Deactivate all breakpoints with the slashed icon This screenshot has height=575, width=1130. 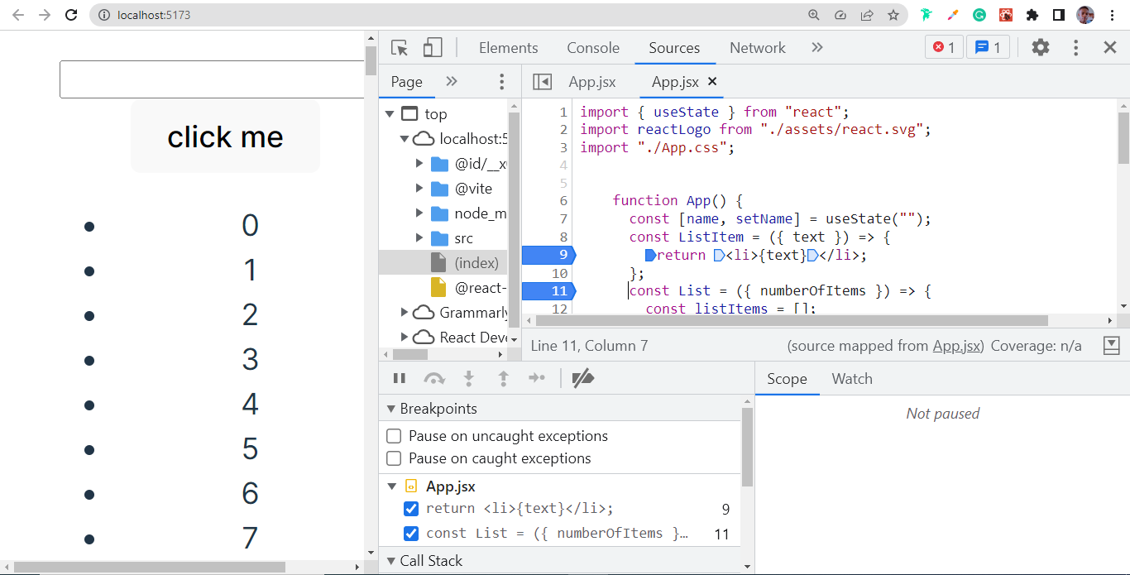click(583, 379)
